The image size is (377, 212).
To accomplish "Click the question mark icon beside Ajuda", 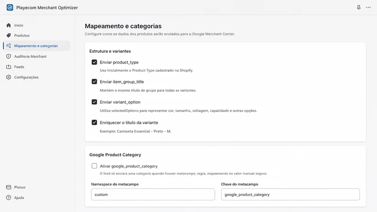I will point(8,197).
